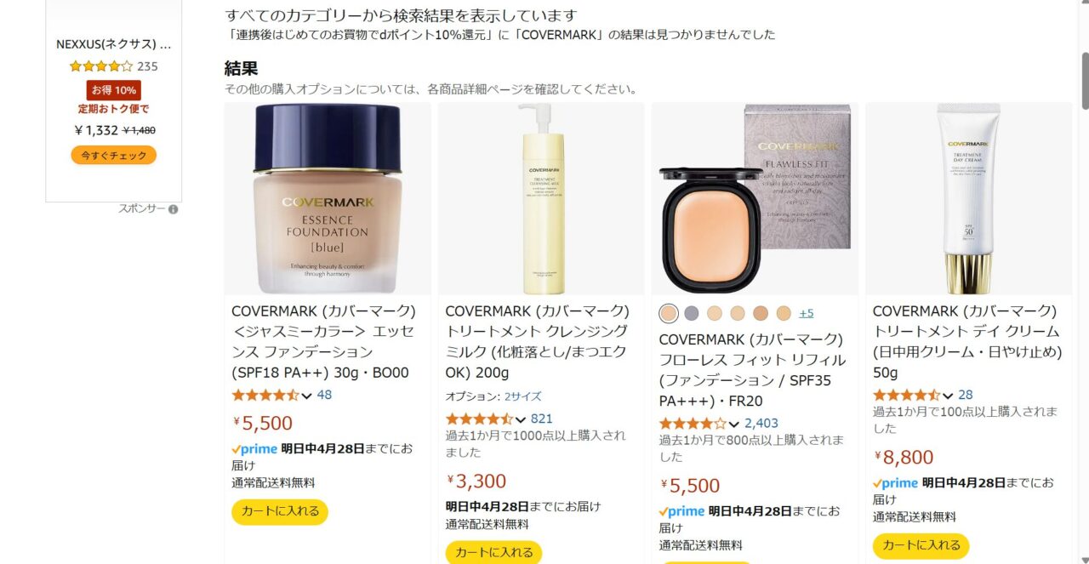
Task: Click the 今すぐチェック button
Action: [x=114, y=156]
